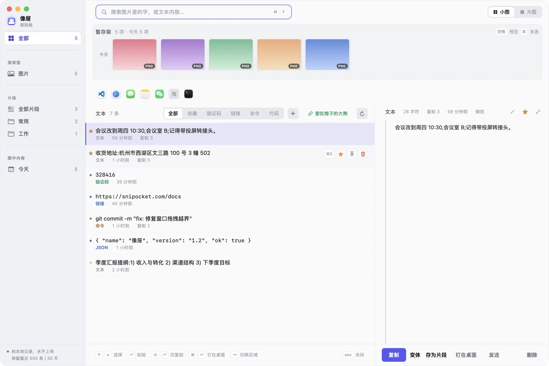Switch to 大图 view
Viewport: 549px width, 366px height.
coord(528,12)
